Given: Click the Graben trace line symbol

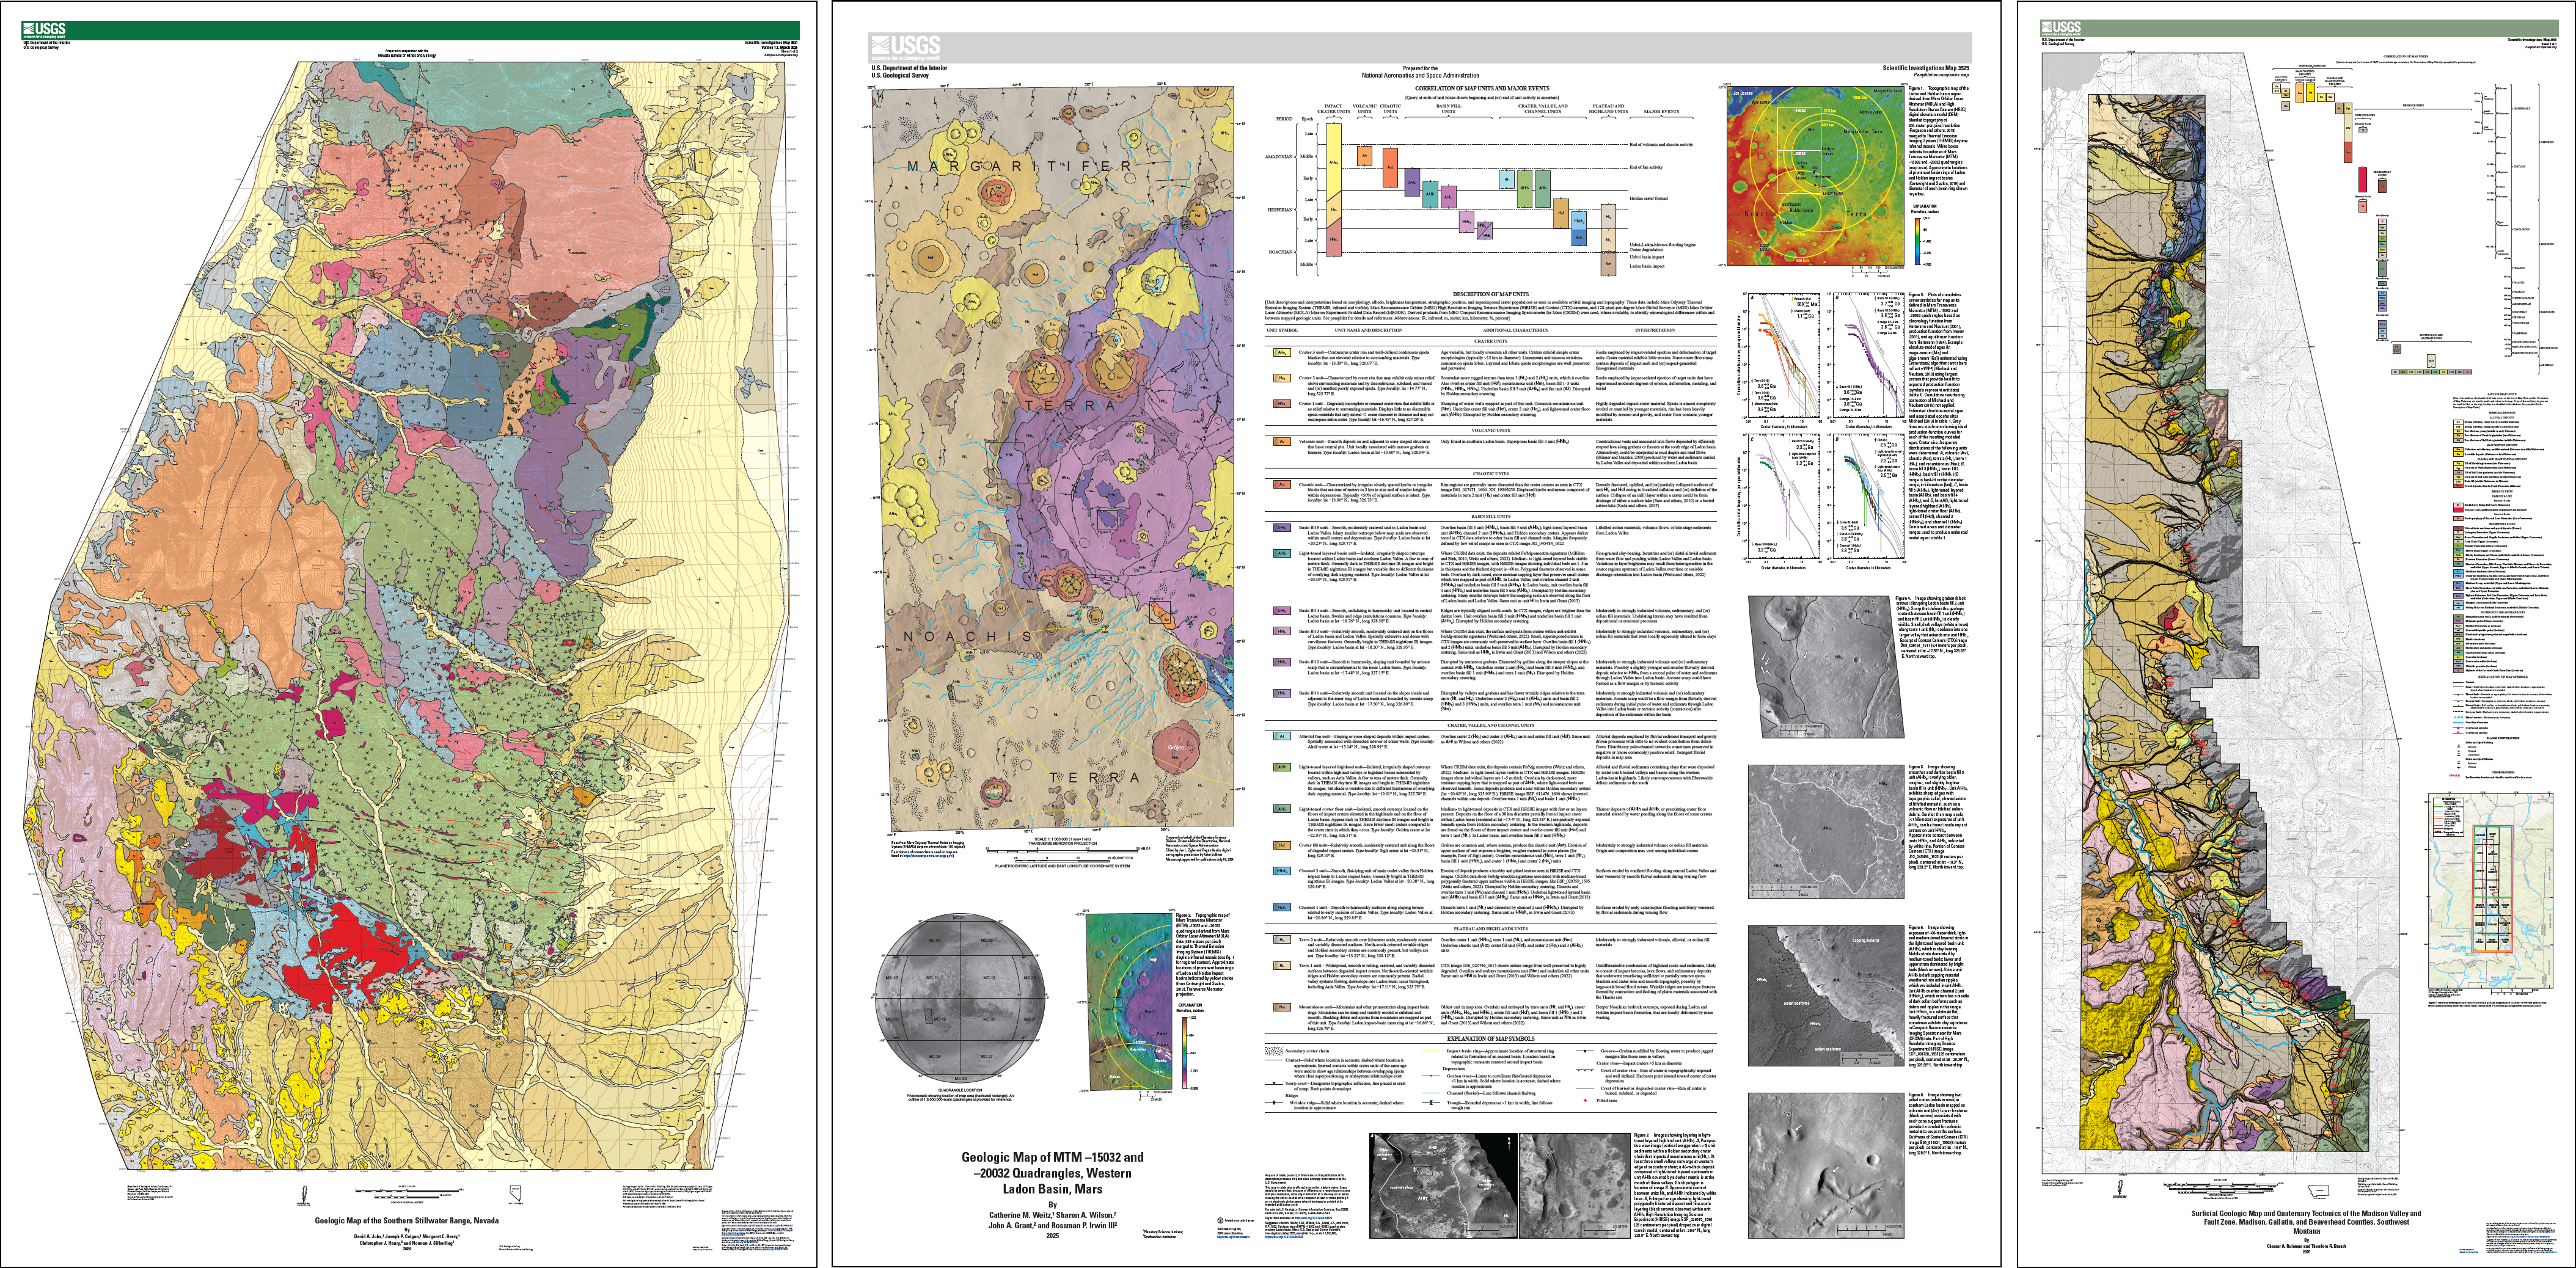Looking at the screenshot, I should point(1431,1076).
